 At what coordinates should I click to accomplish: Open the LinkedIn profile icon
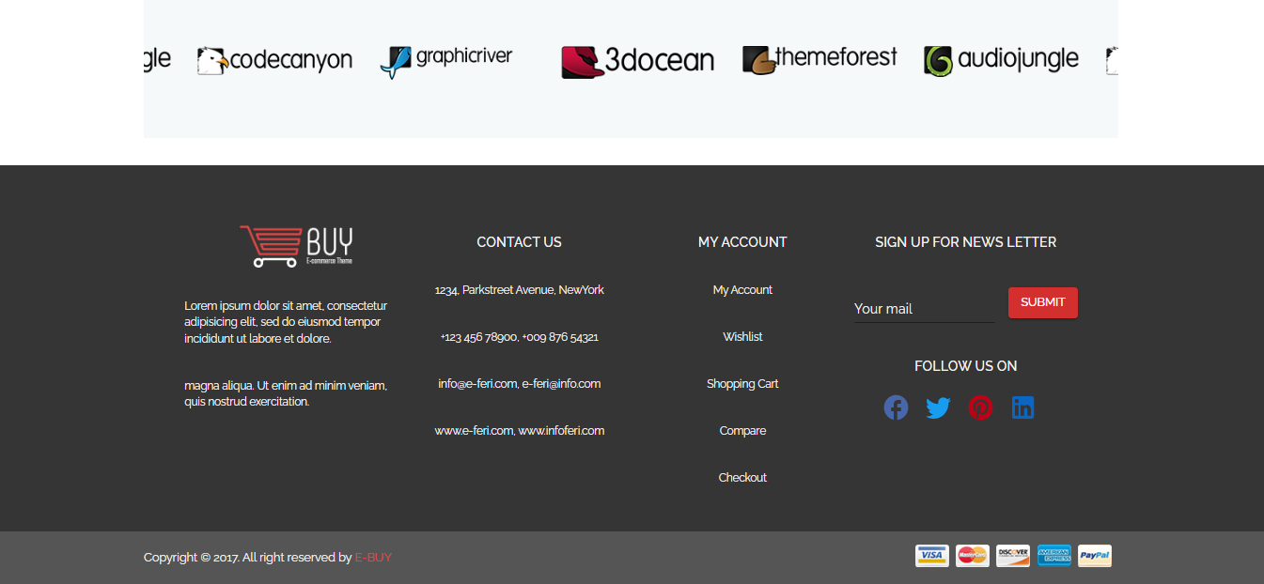1022,407
